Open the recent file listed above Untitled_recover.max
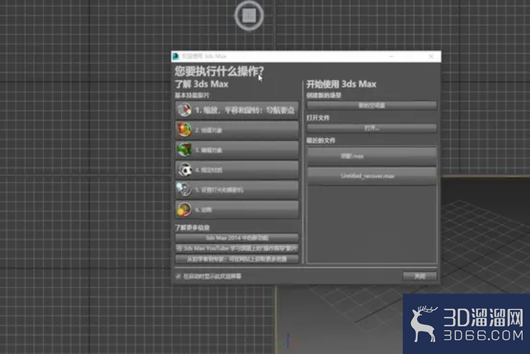The width and height of the screenshot is (530, 354). click(x=372, y=156)
